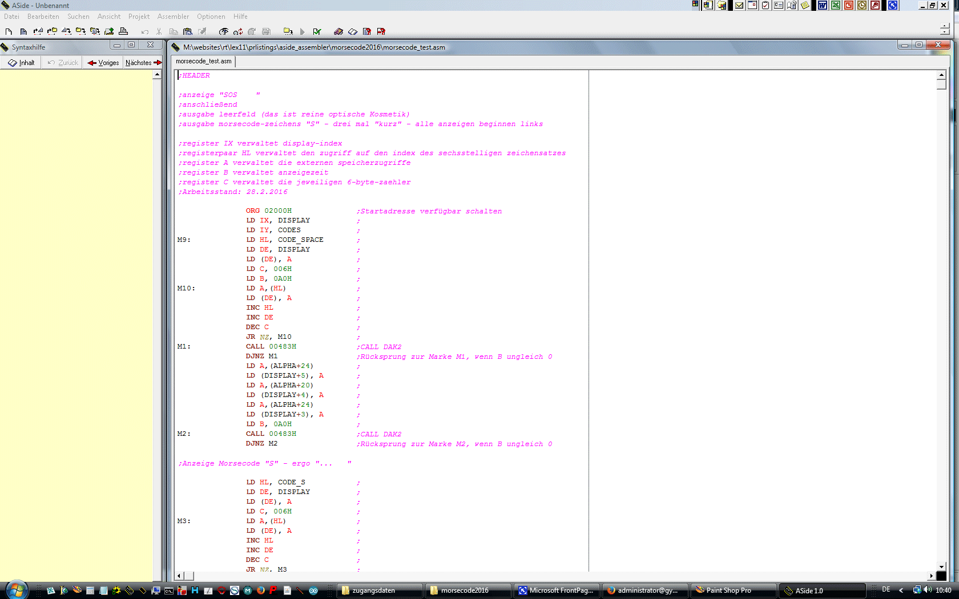Click the 'LD HL, CODE_S' line

[x=276, y=482]
